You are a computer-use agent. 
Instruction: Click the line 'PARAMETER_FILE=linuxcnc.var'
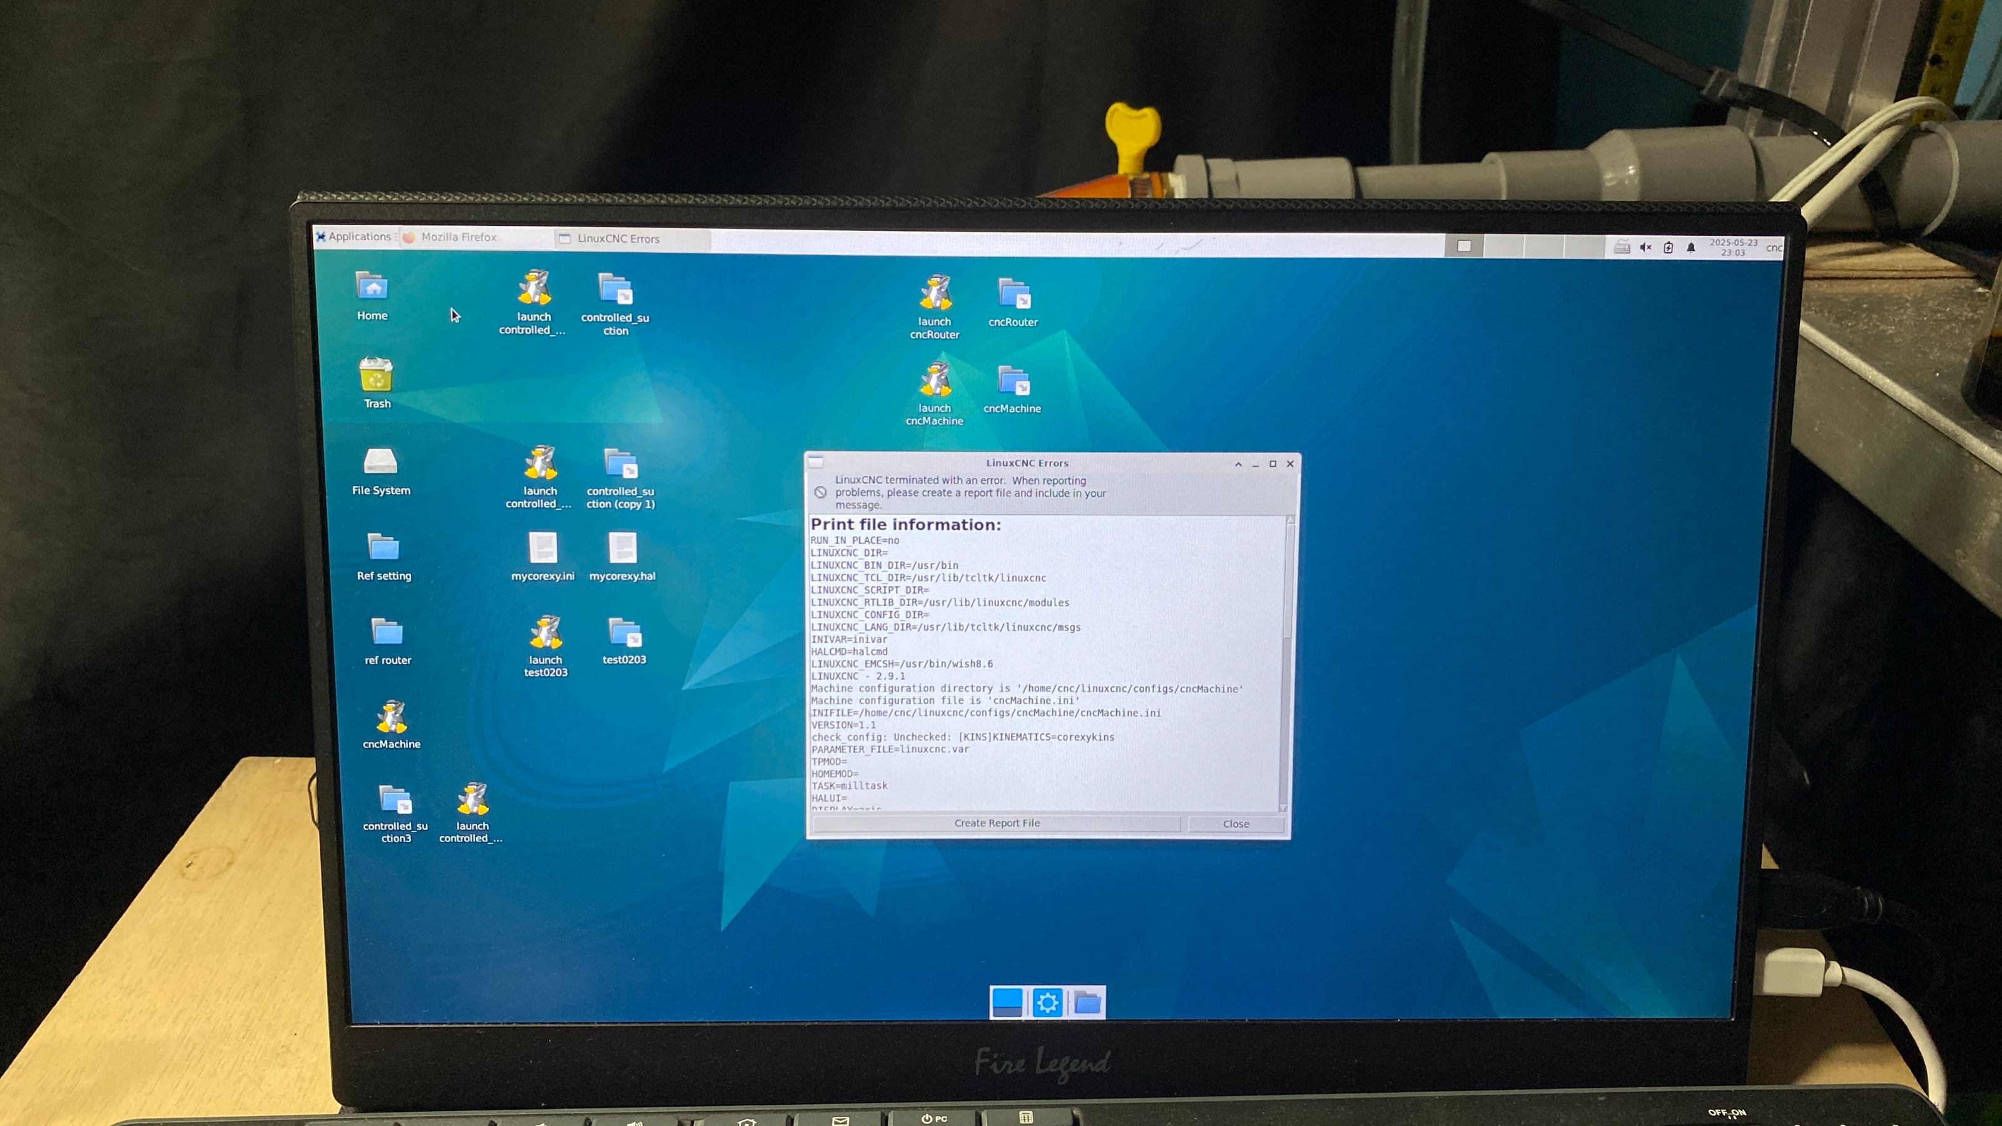[x=890, y=749]
